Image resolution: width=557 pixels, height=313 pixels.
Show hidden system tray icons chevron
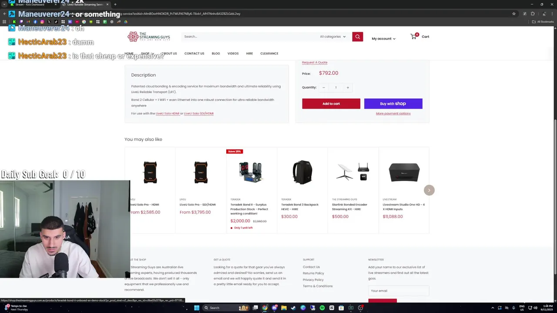click(493, 308)
